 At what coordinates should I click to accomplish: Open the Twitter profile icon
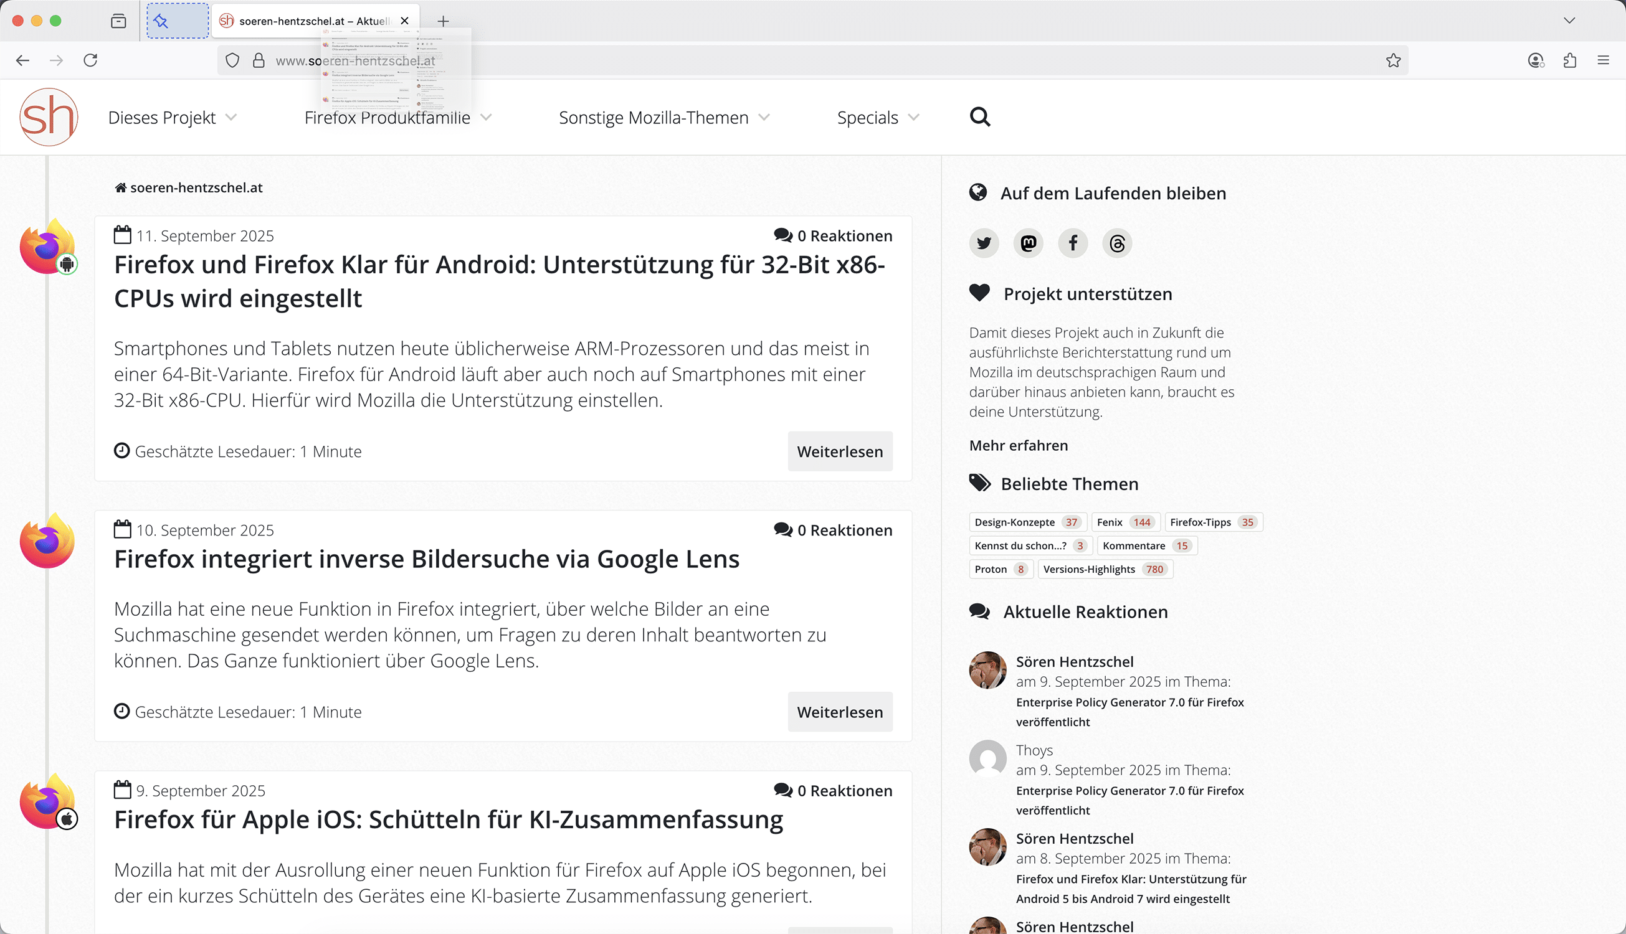(x=984, y=243)
